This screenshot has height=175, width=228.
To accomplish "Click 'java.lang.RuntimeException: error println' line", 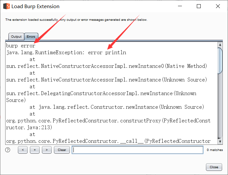I will pyautogui.click(x=66, y=53).
